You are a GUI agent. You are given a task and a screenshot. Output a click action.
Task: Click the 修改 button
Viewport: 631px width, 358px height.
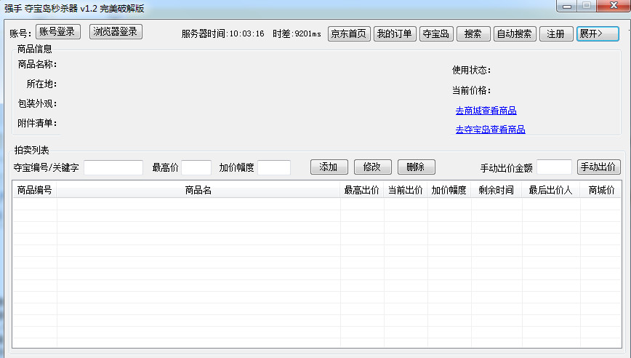click(373, 167)
